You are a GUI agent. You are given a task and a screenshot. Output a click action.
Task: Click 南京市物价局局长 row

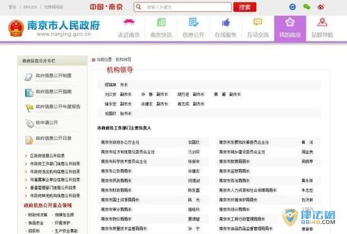153,219
